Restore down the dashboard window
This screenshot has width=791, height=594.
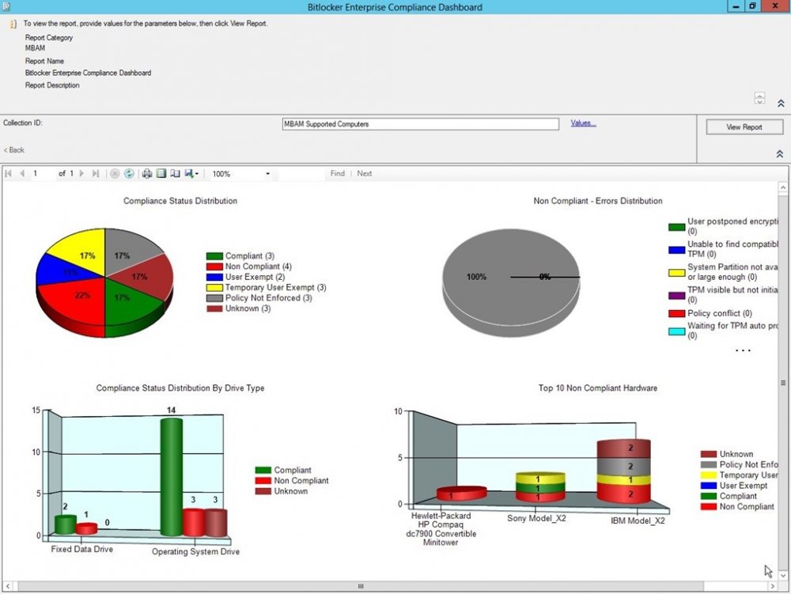pos(752,6)
